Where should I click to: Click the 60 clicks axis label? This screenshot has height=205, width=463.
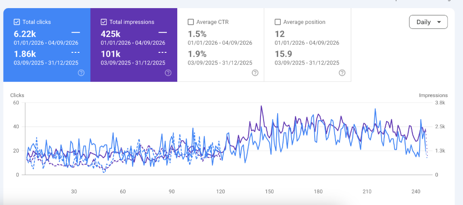[x=16, y=102]
